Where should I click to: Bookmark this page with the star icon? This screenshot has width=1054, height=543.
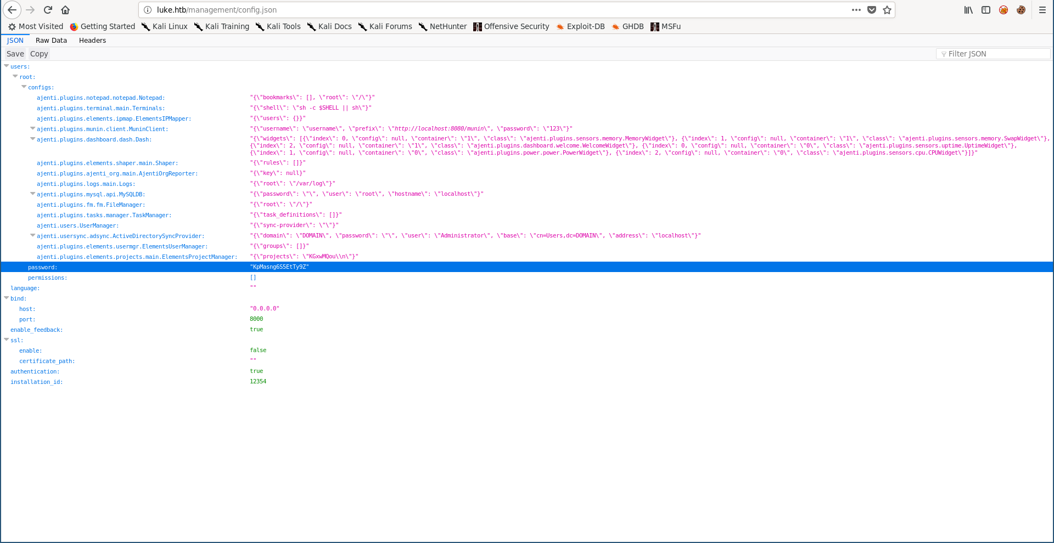(x=887, y=10)
